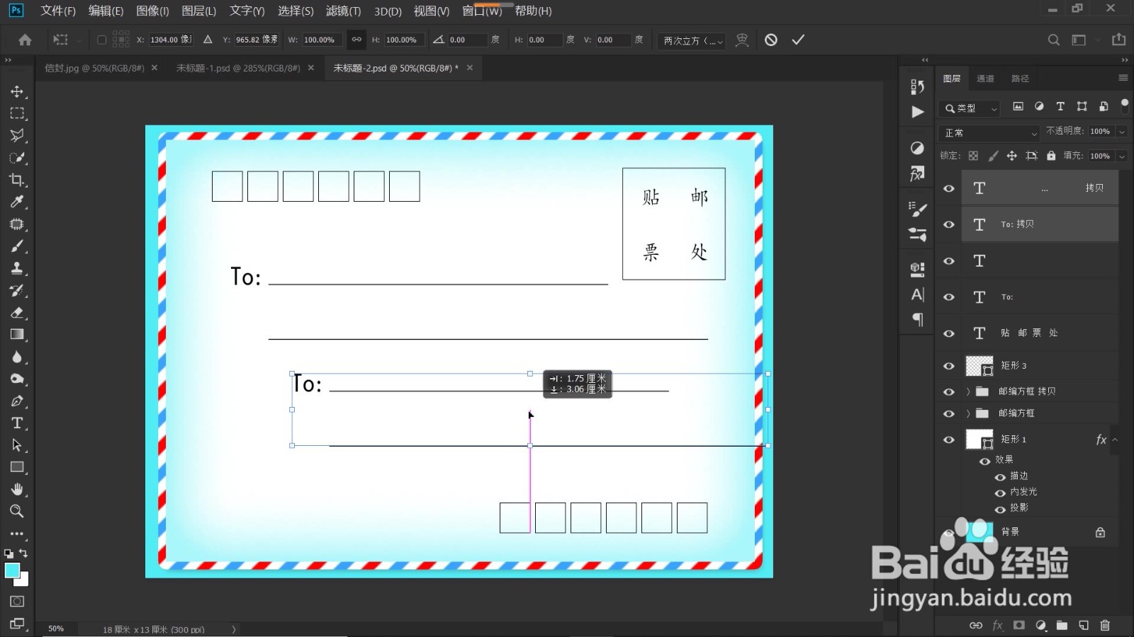Select the Horizontal Type tool
Screen dimensions: 1134x637
coord(17,423)
